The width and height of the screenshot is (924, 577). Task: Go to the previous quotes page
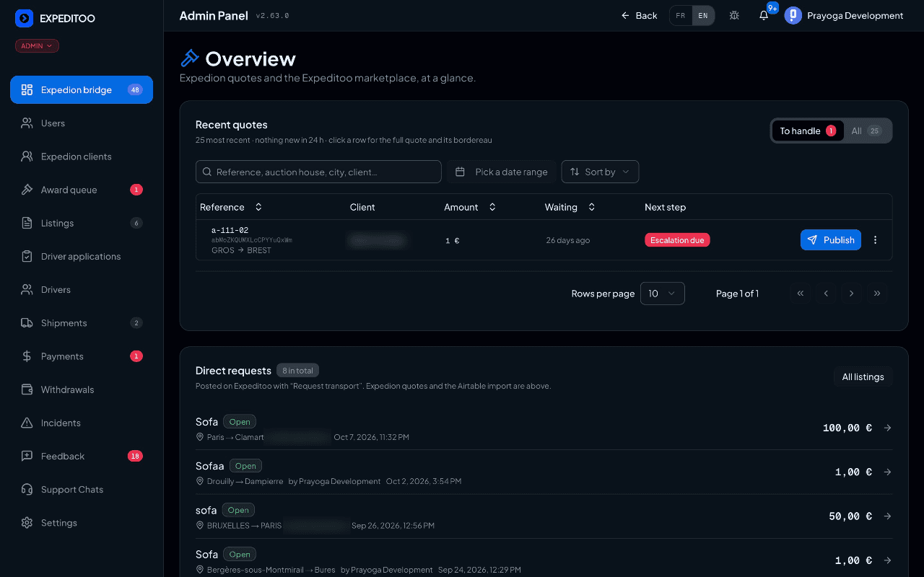tap(826, 294)
